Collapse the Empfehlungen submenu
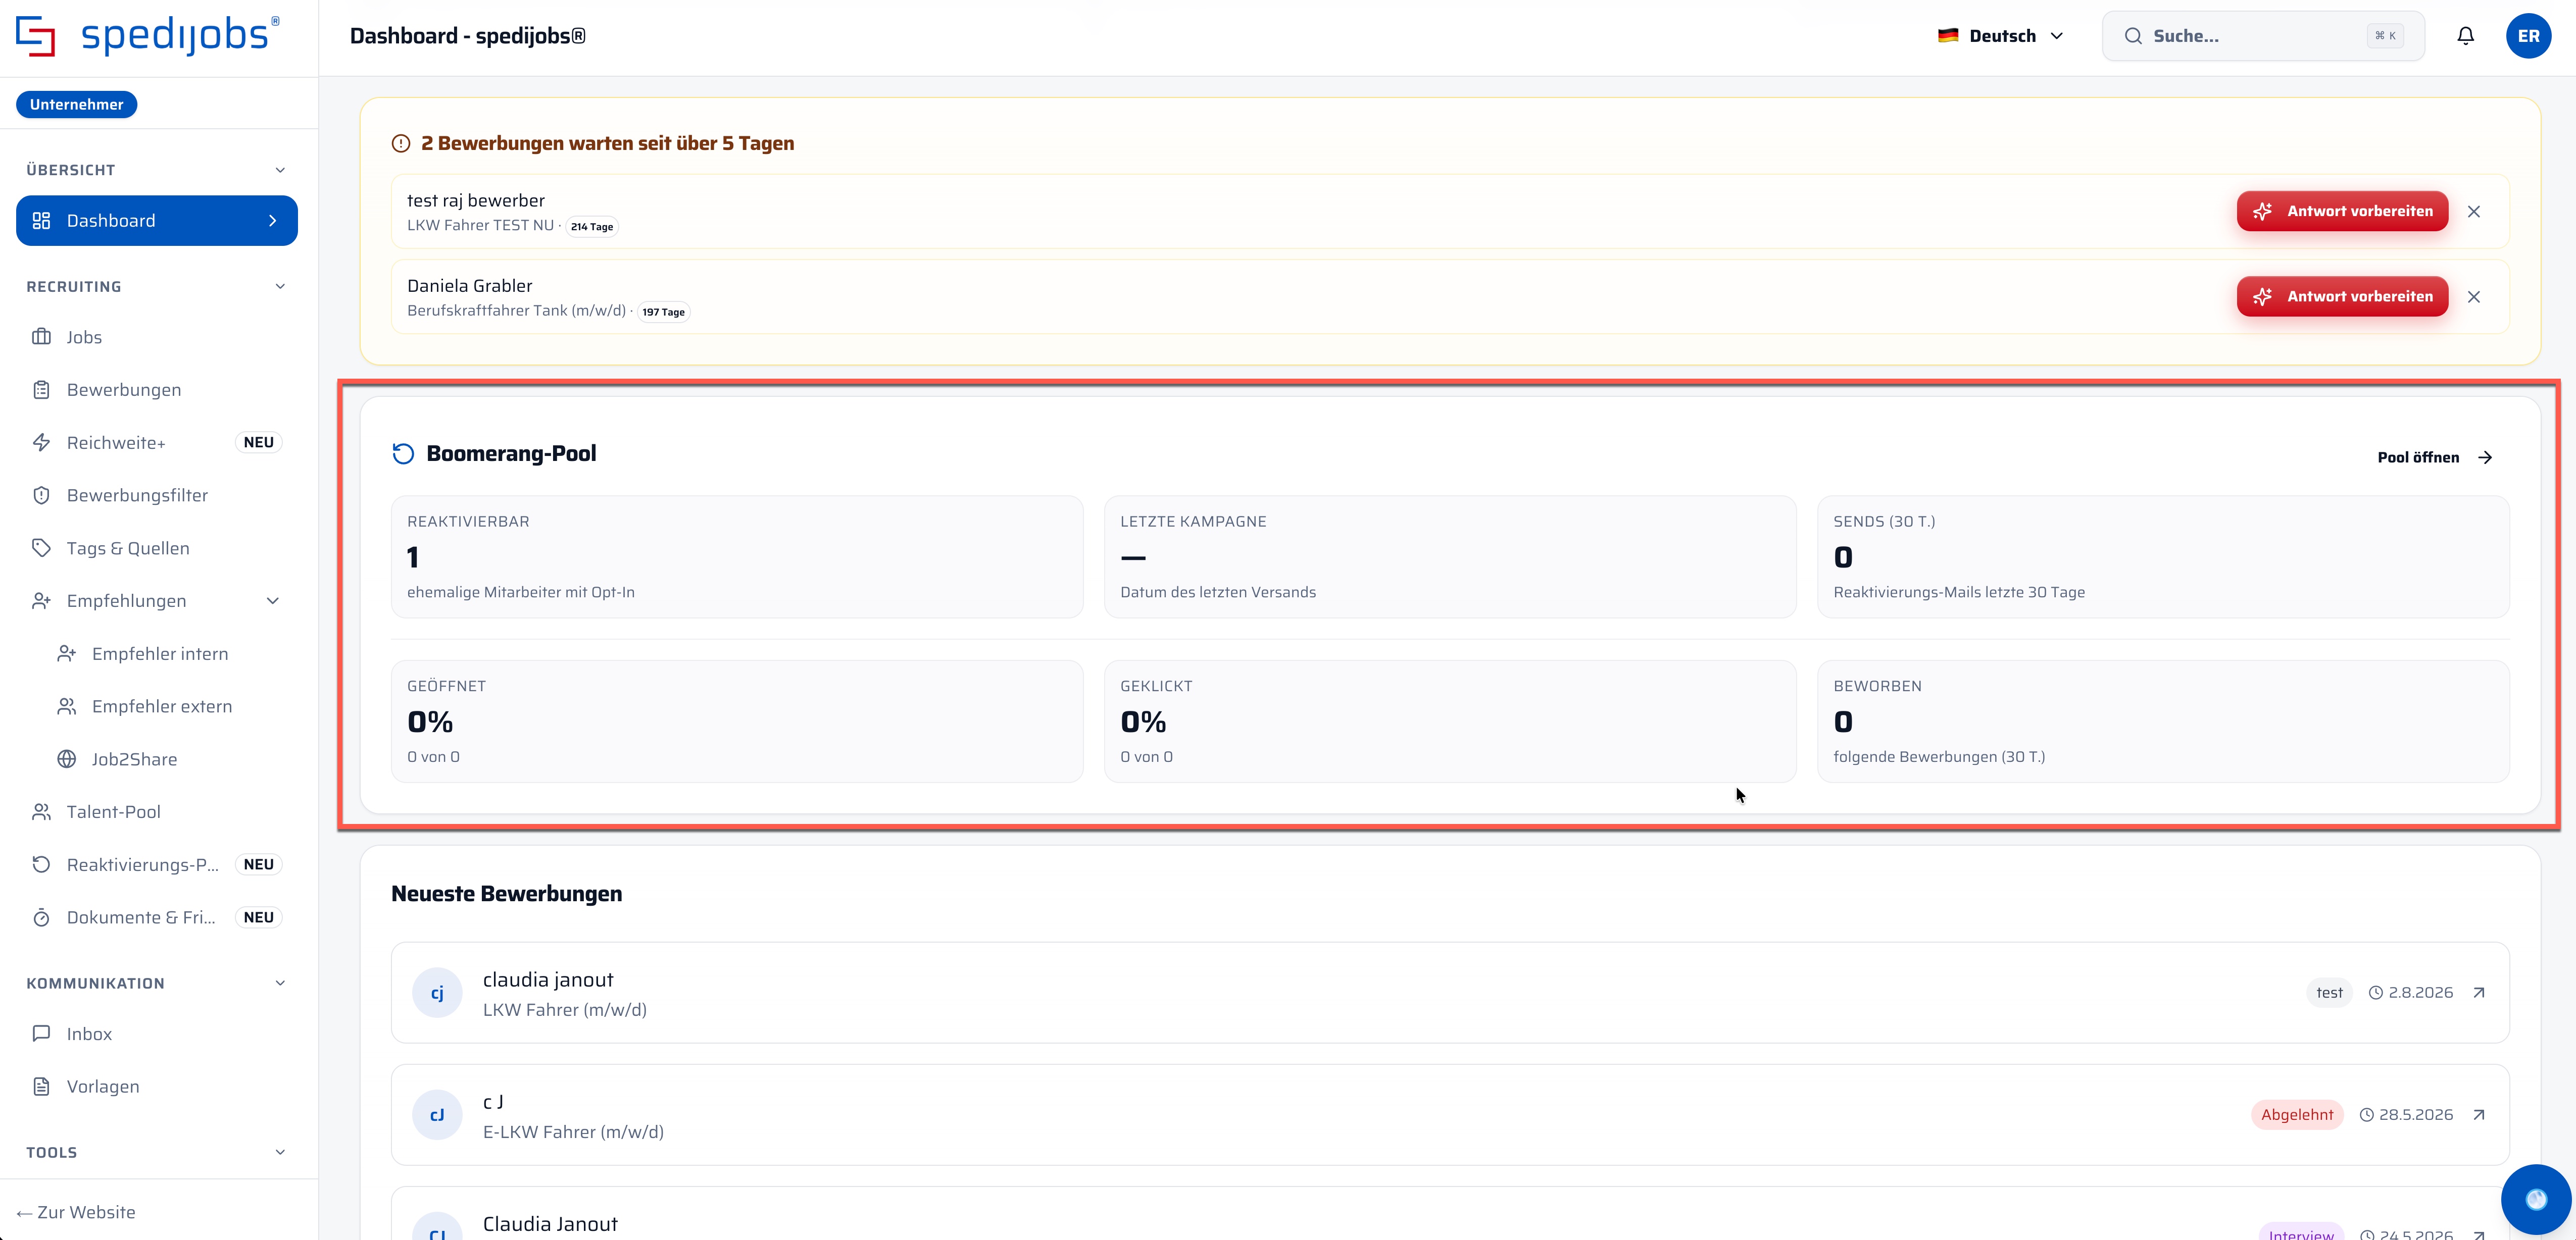 (x=272, y=600)
